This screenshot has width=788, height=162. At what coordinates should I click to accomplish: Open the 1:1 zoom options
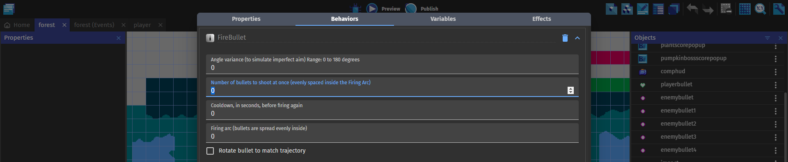[760, 9]
